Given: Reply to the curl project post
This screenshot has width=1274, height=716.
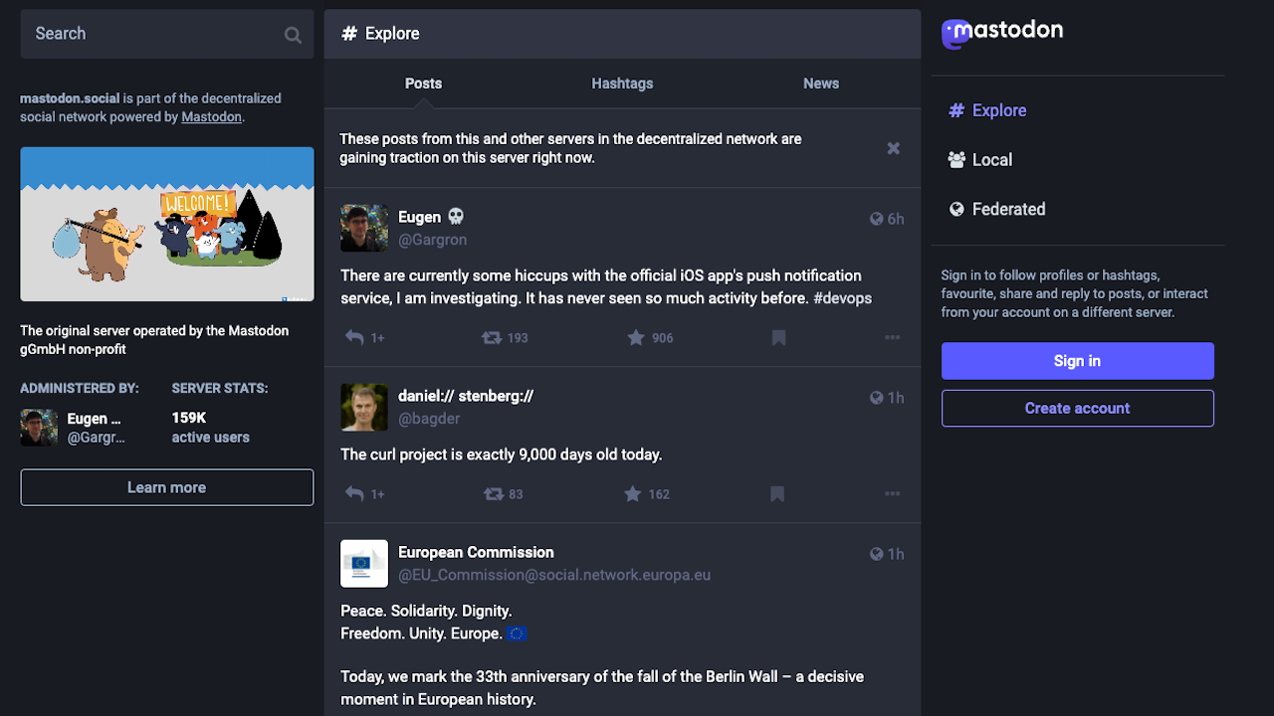Looking at the screenshot, I should (x=354, y=494).
